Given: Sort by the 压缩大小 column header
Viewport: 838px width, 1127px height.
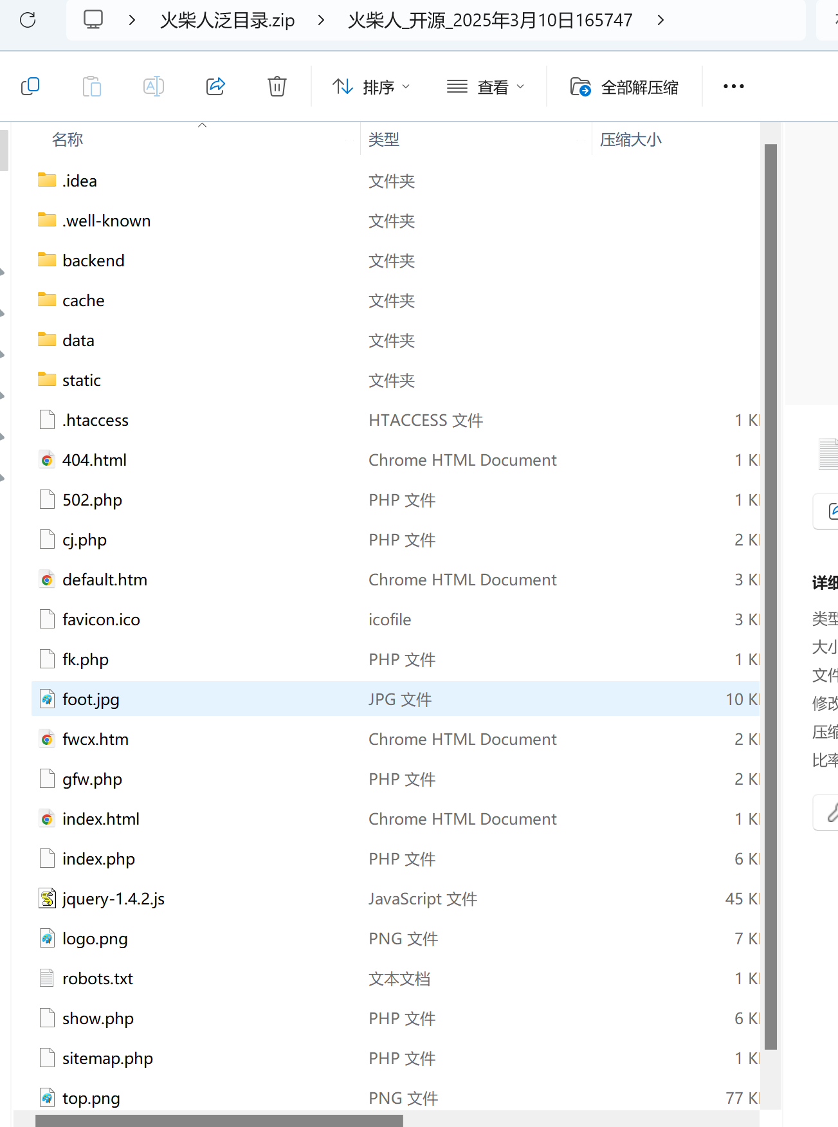Looking at the screenshot, I should (x=630, y=140).
